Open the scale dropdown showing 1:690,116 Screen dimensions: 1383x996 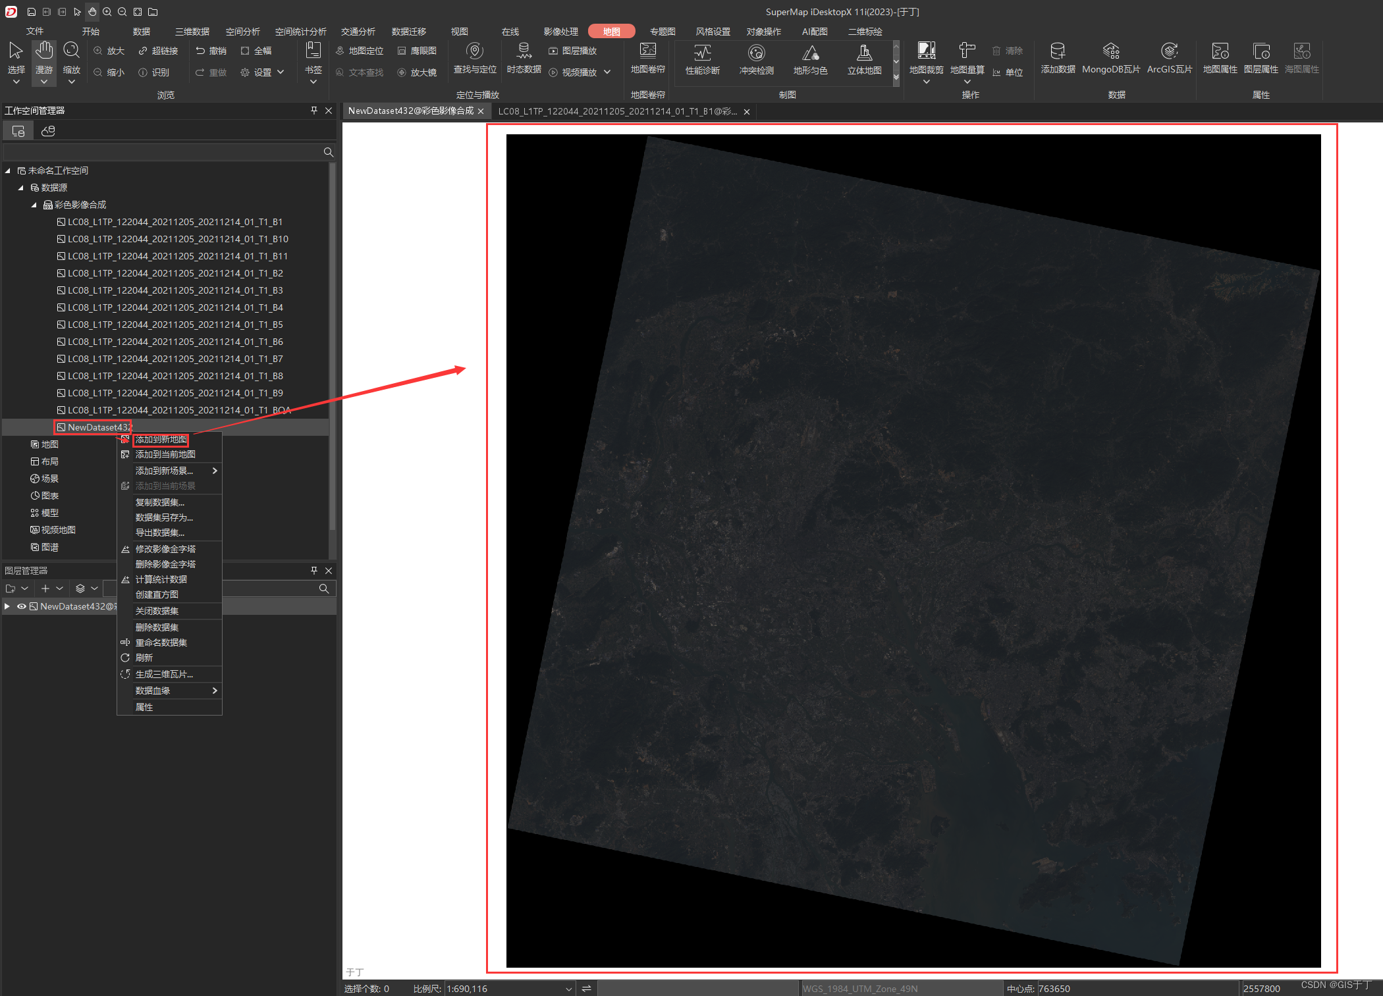[x=569, y=989]
